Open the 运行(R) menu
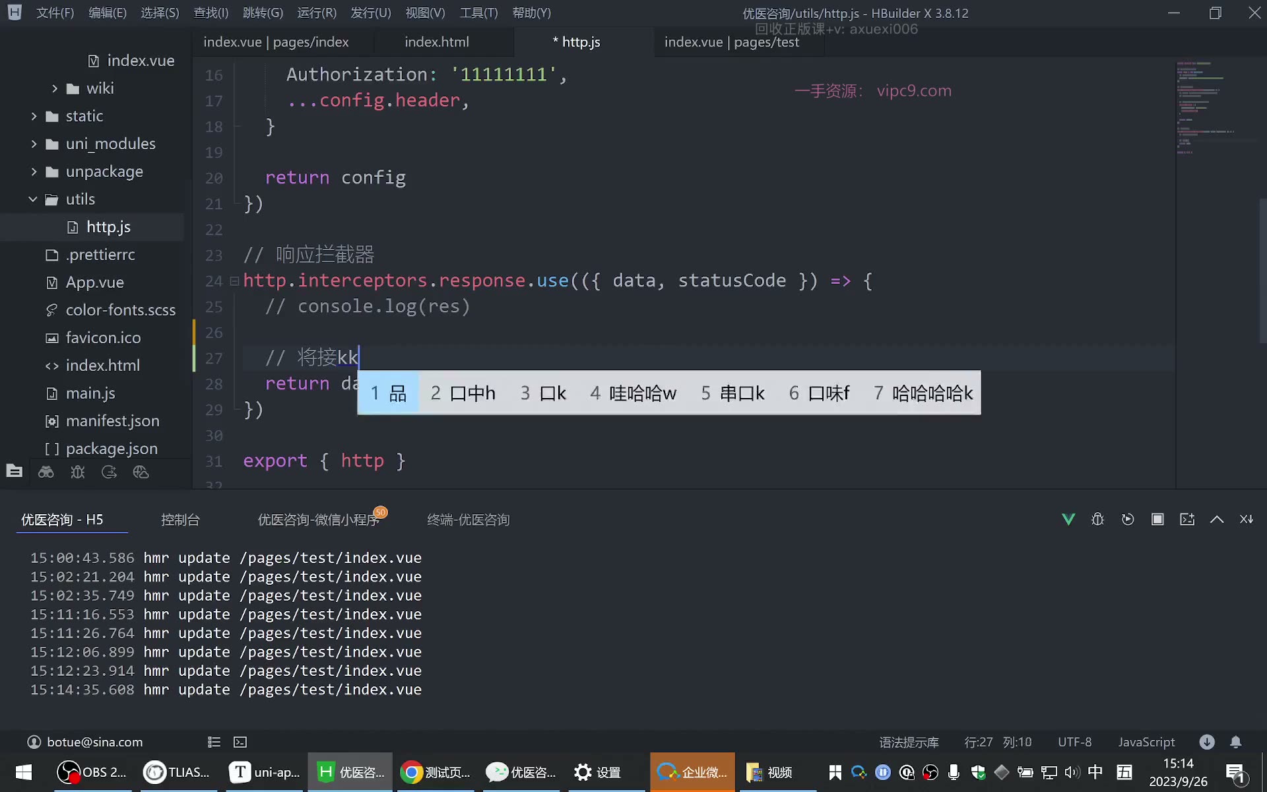Screen dimensions: 1267x792 (317, 13)
